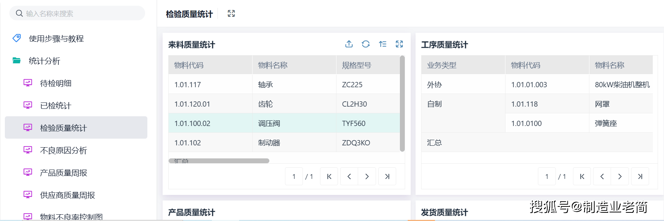Click 业务类型 column header
Screen dimensions: 664x221
coord(463,65)
